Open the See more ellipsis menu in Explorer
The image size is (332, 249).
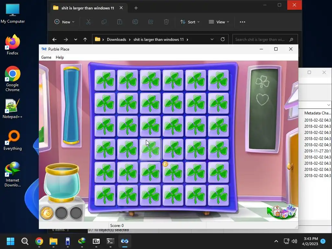243,22
